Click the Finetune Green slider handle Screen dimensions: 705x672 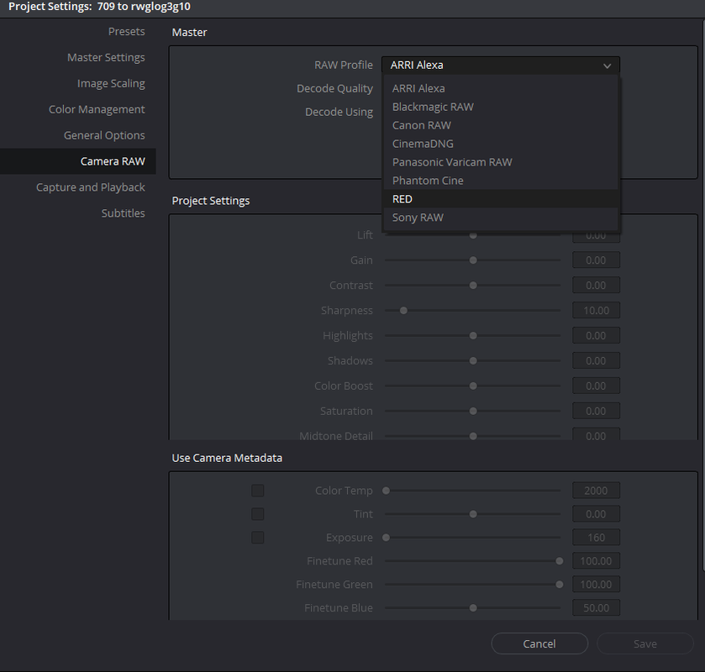[560, 585]
